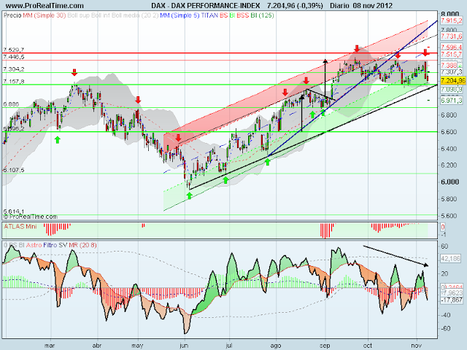Select the 7.595,4 price tag
The width and height of the screenshot is (467, 350).
point(452,47)
